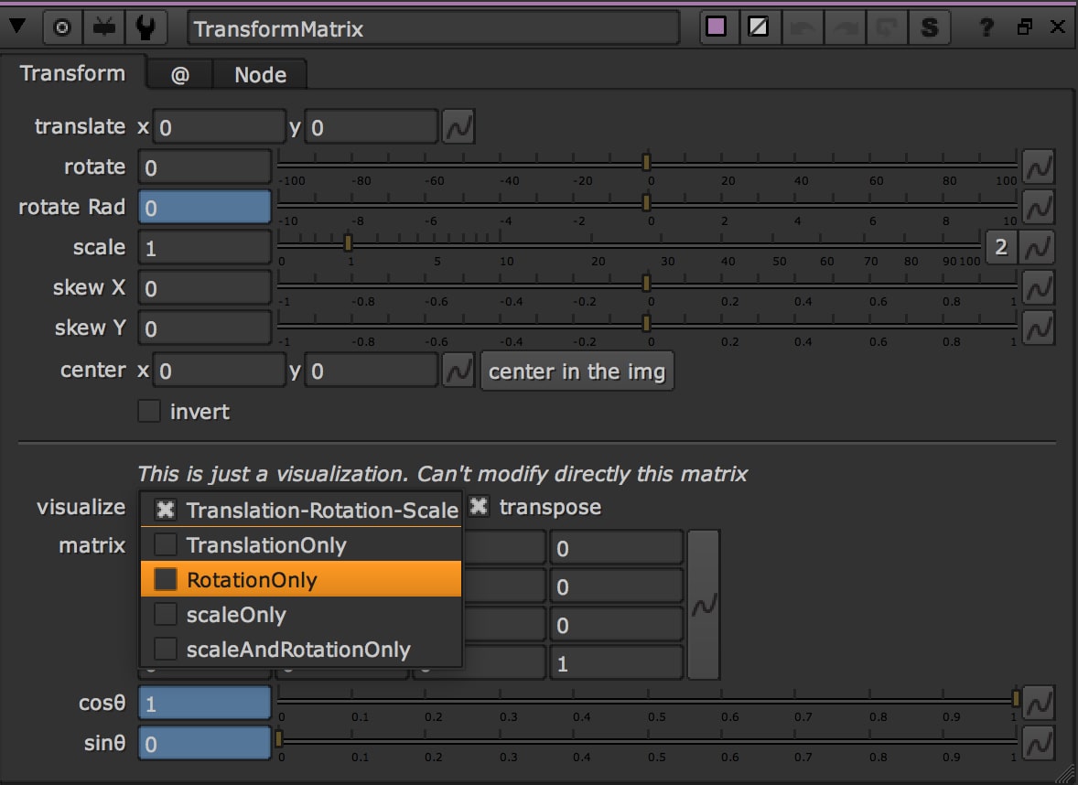Click the float-panel icon near the close button
Image resolution: width=1078 pixels, height=785 pixels.
pos(1024,27)
